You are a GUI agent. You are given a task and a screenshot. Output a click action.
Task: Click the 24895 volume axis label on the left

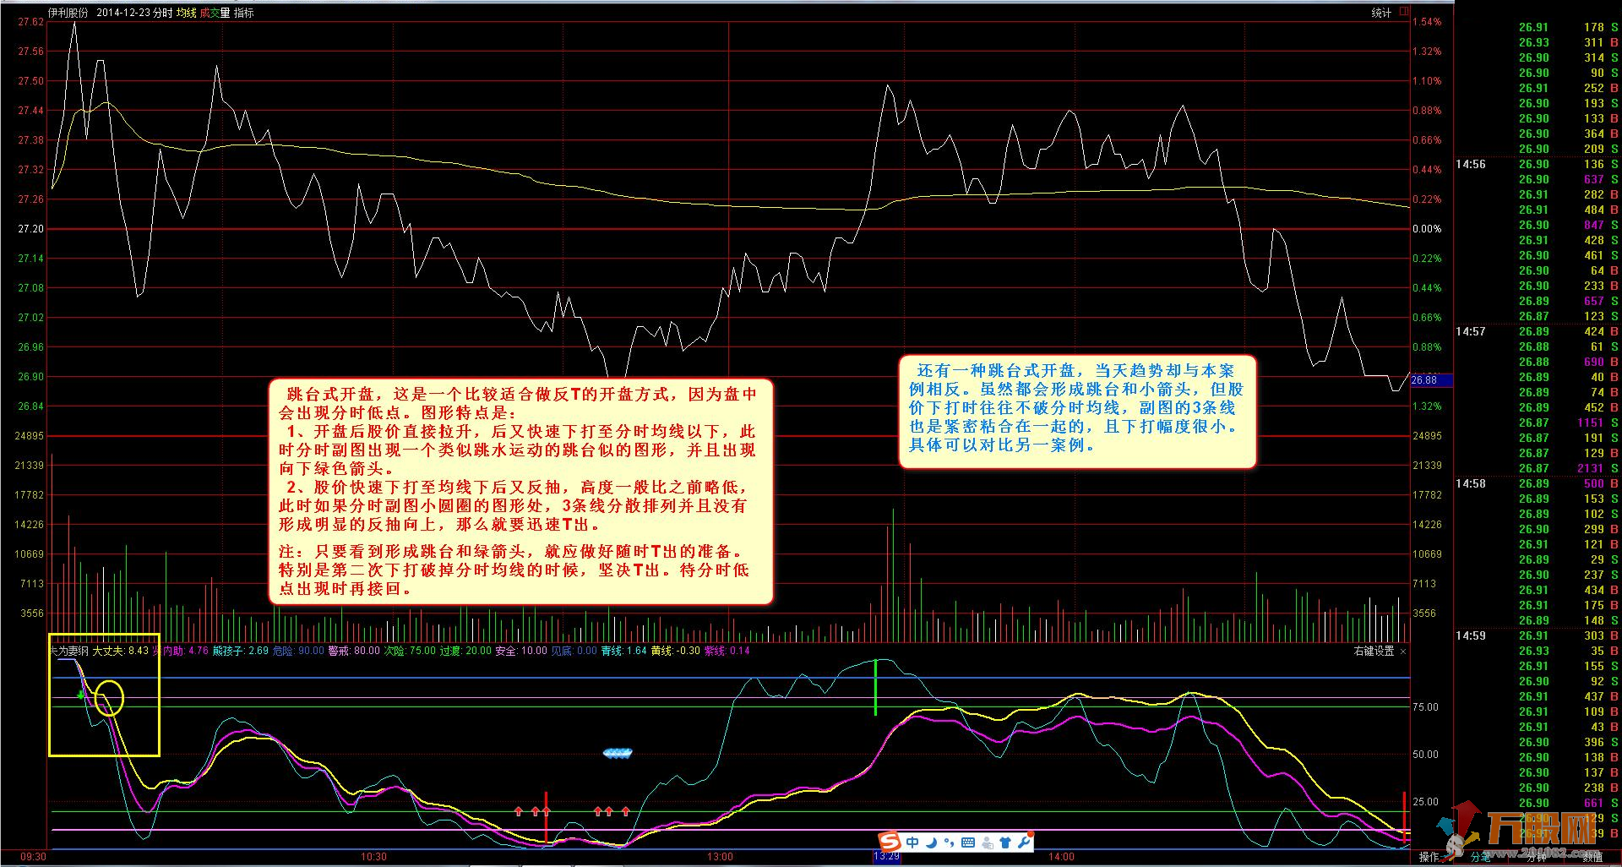pyautogui.click(x=29, y=436)
